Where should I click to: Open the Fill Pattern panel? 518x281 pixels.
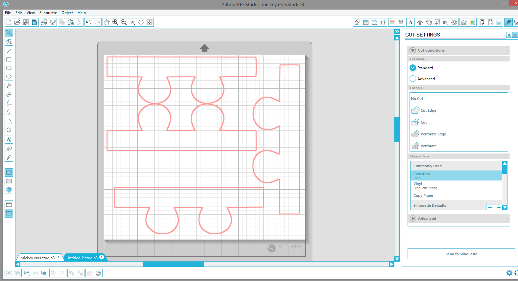point(374,22)
